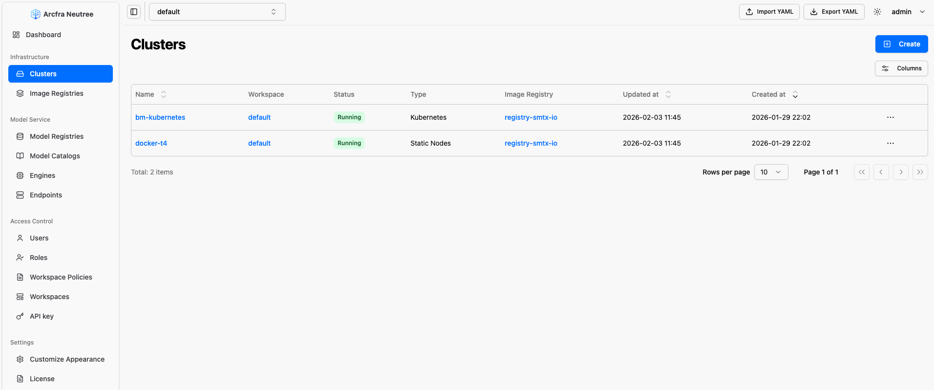Sort table by Name column arrows
Image resolution: width=934 pixels, height=390 pixels.
[x=164, y=94]
